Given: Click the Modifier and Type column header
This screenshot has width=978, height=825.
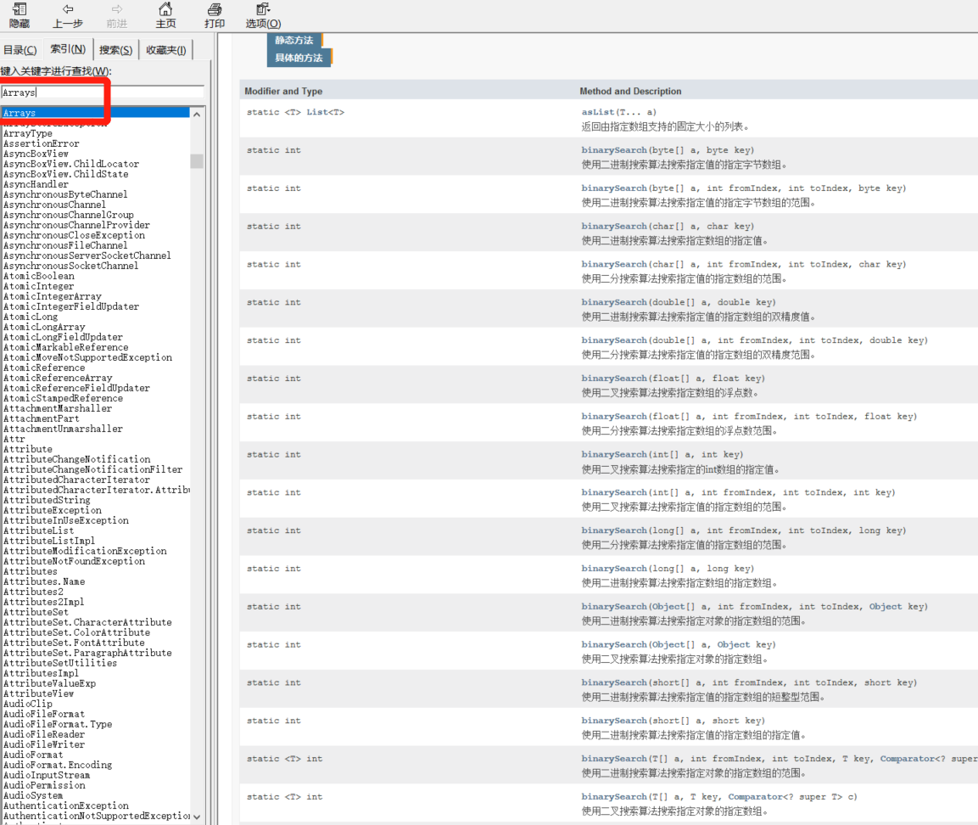Looking at the screenshot, I should (x=283, y=91).
